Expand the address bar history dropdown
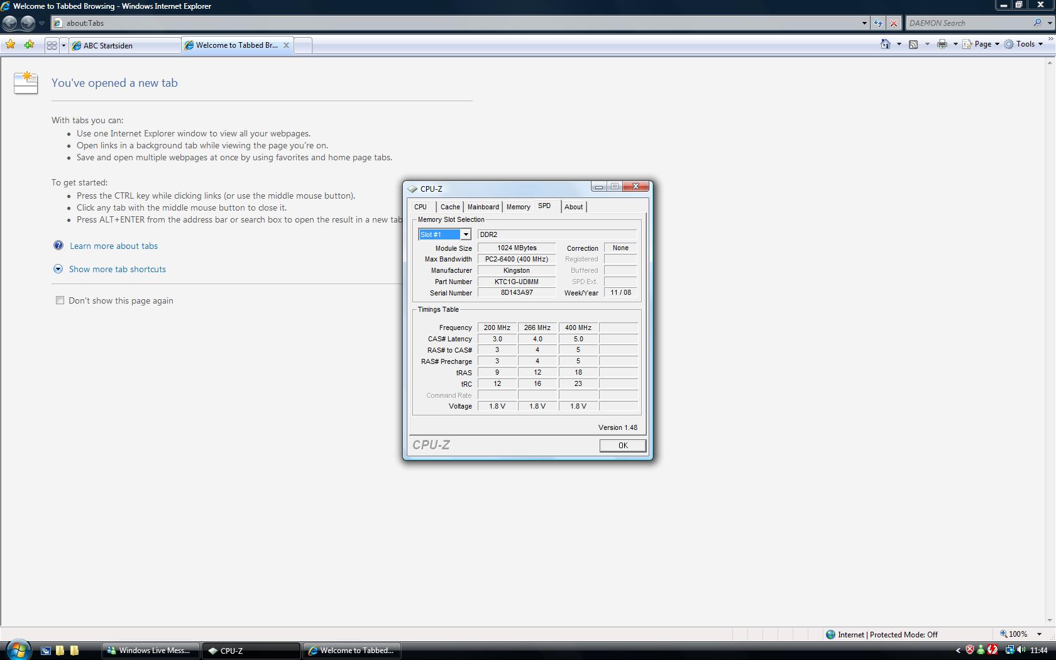 865,23
